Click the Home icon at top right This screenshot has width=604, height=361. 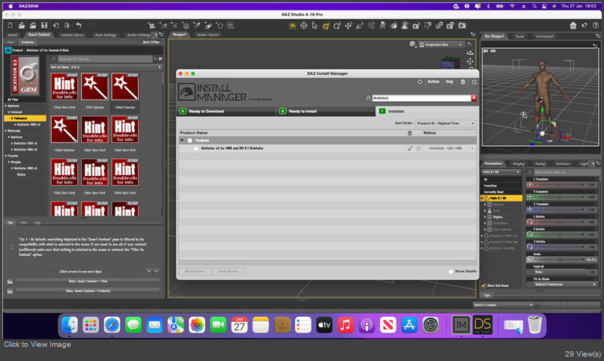click(573, 25)
